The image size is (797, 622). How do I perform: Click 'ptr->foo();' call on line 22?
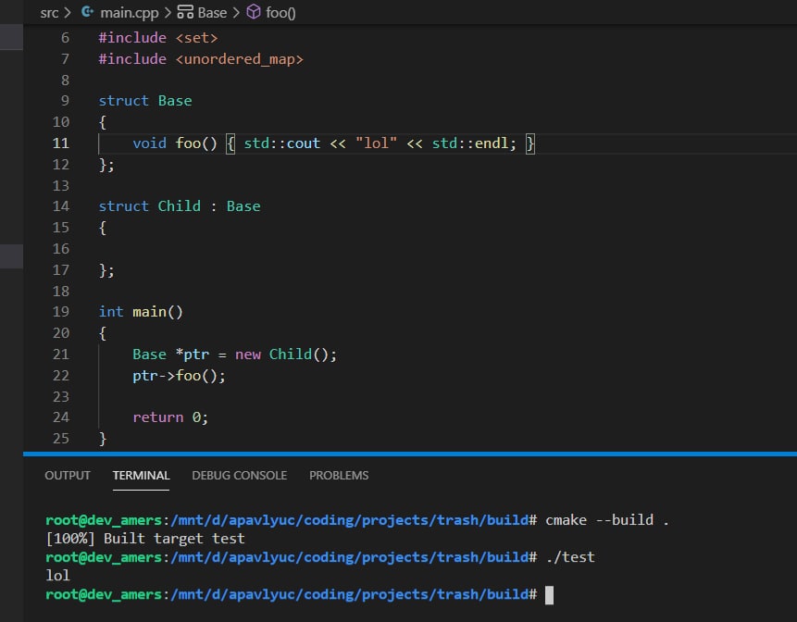coord(179,376)
